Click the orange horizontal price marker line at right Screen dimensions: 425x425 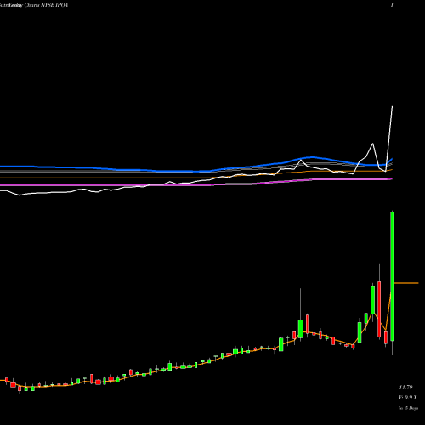(406, 283)
